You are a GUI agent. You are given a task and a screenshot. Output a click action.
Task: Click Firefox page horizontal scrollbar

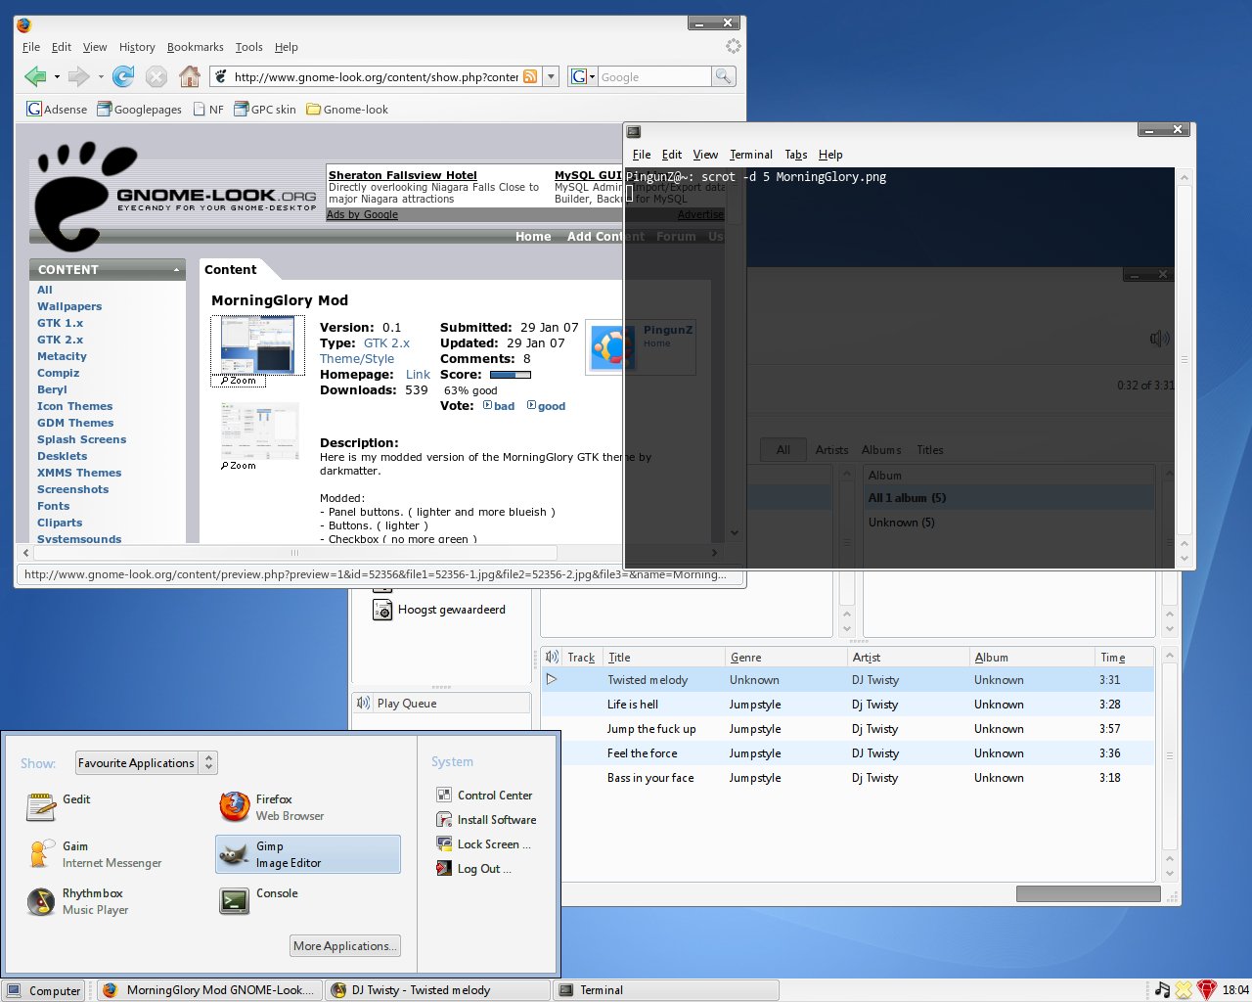pos(294,553)
